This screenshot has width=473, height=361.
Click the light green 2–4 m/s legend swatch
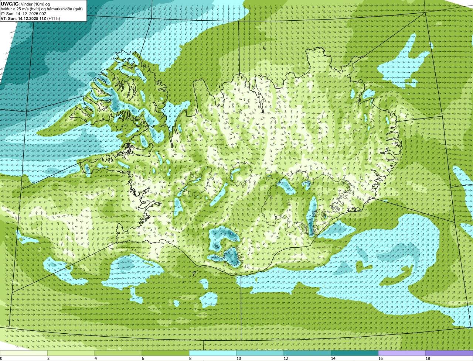coord(71,353)
